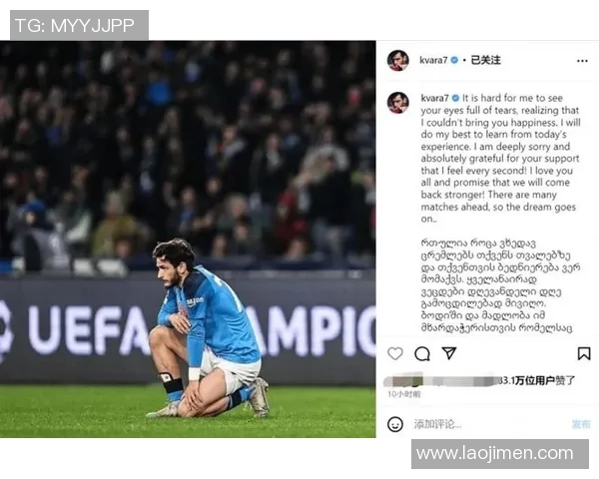Click kvara7 avatar beside caption

tap(397, 103)
